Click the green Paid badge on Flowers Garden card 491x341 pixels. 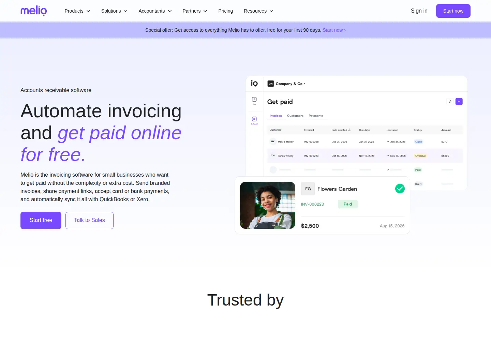click(348, 204)
